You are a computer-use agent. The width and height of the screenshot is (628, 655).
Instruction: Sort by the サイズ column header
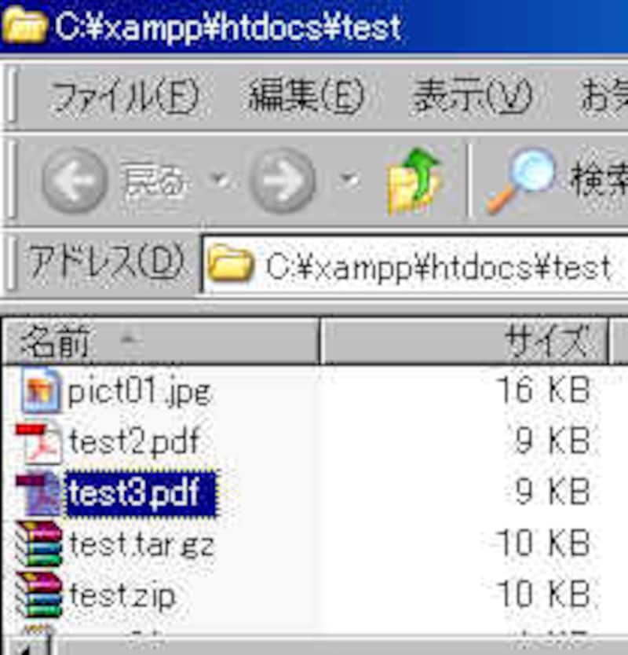pyautogui.click(x=465, y=342)
